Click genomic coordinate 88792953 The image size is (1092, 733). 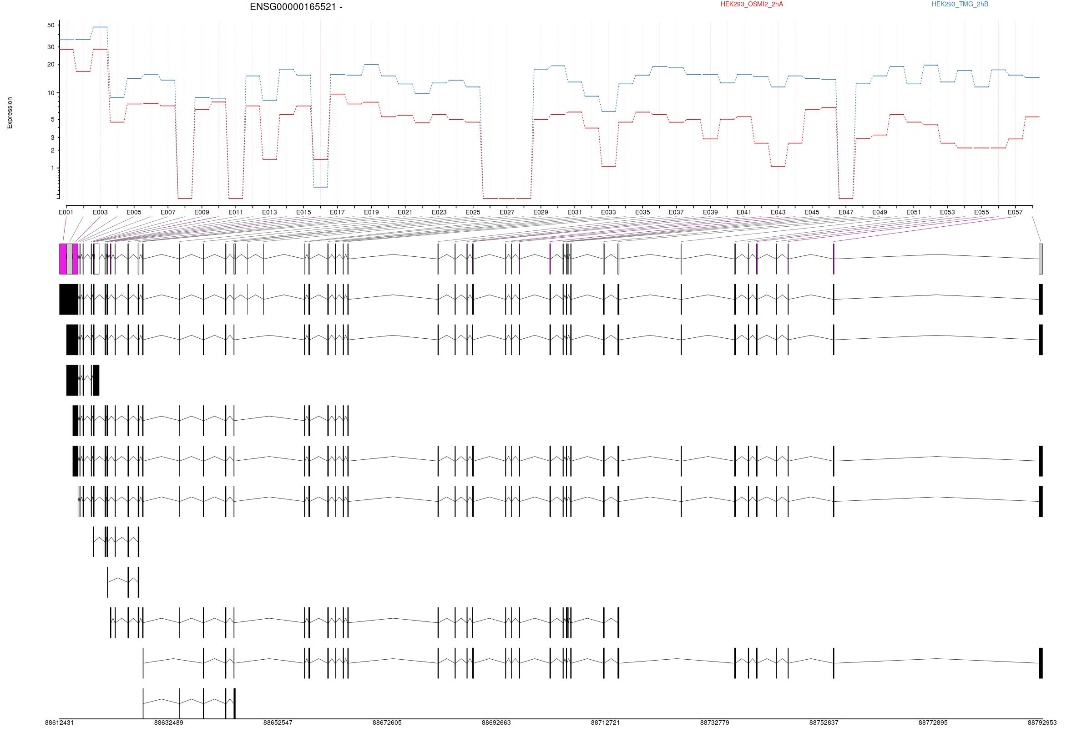1042,723
